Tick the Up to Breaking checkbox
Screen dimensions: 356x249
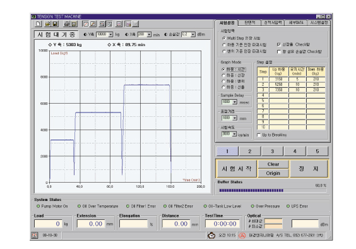tap(259, 135)
